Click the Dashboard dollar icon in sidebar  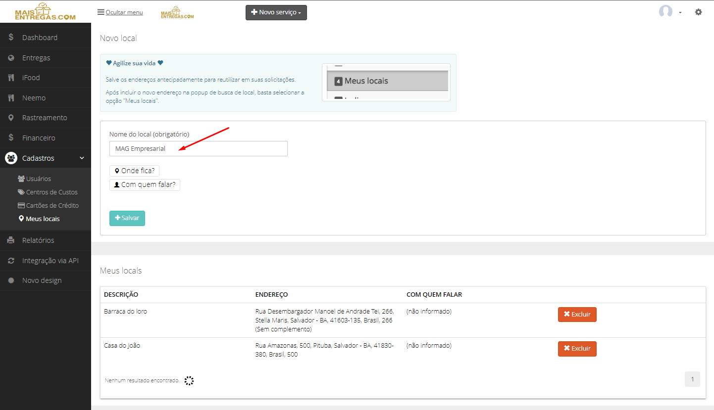[11, 38]
